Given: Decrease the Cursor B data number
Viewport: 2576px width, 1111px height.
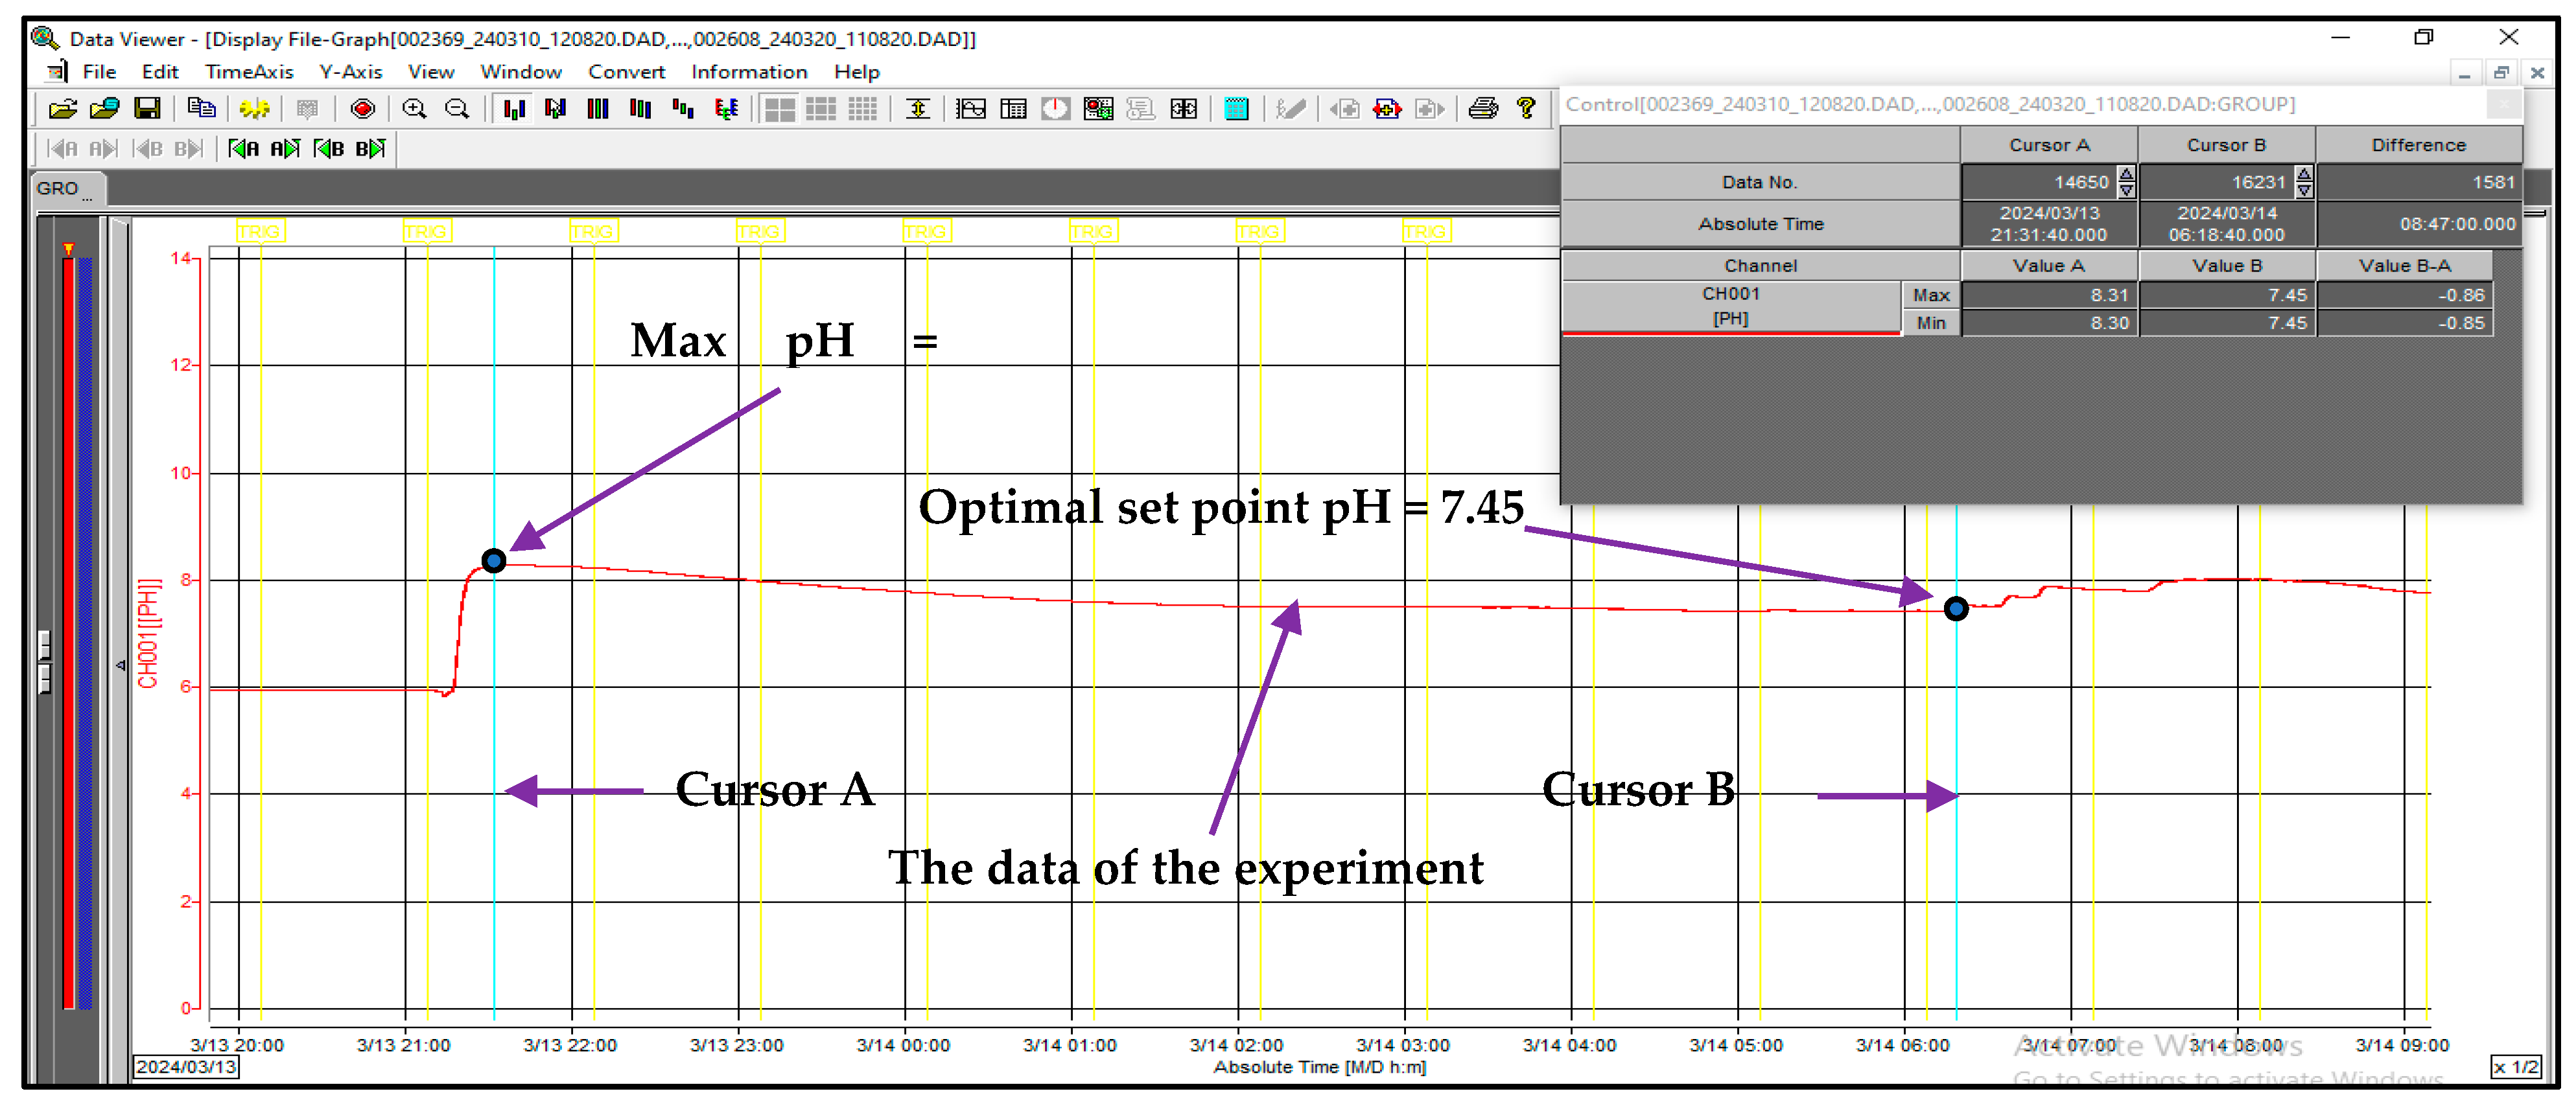Looking at the screenshot, I should pyautogui.click(x=2304, y=190).
